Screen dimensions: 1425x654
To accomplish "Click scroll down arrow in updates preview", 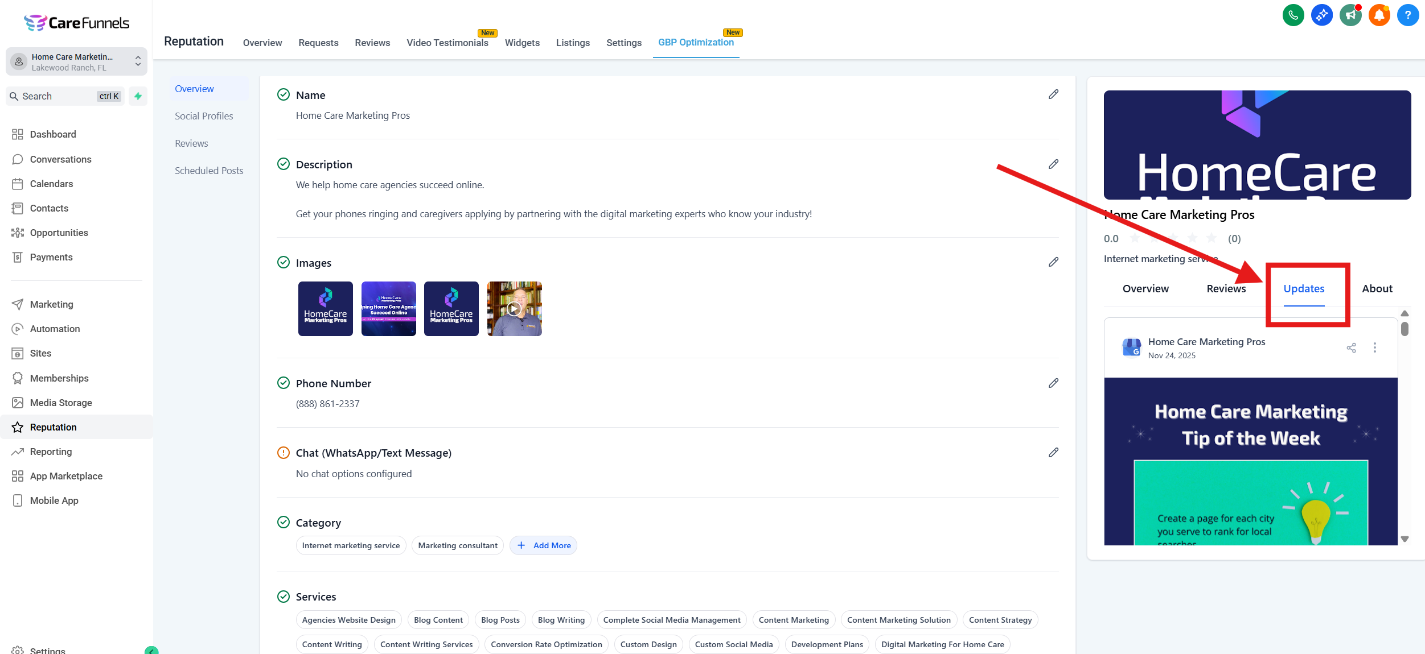I will click(1405, 539).
